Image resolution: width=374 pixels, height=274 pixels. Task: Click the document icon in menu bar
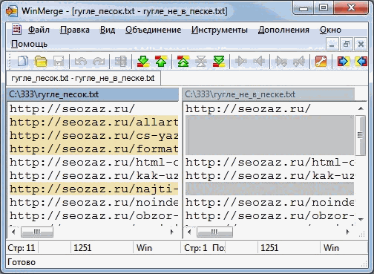(x=16, y=30)
